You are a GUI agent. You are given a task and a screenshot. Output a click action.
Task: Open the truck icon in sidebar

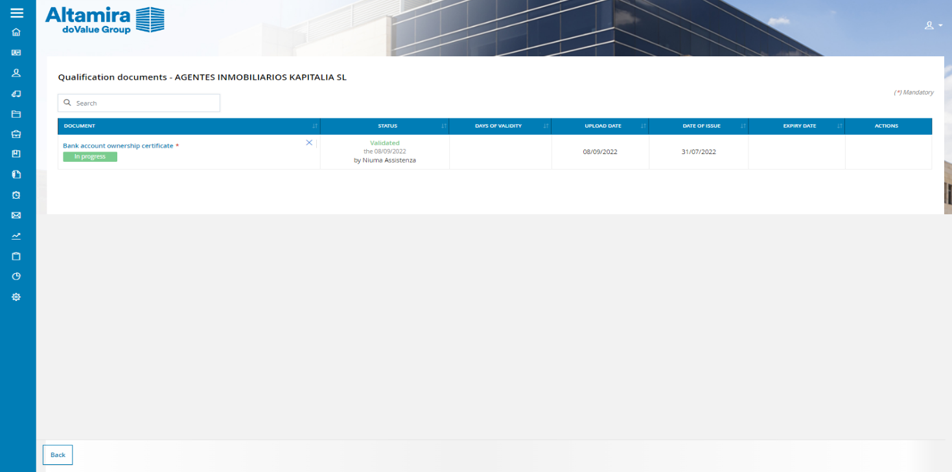click(16, 93)
